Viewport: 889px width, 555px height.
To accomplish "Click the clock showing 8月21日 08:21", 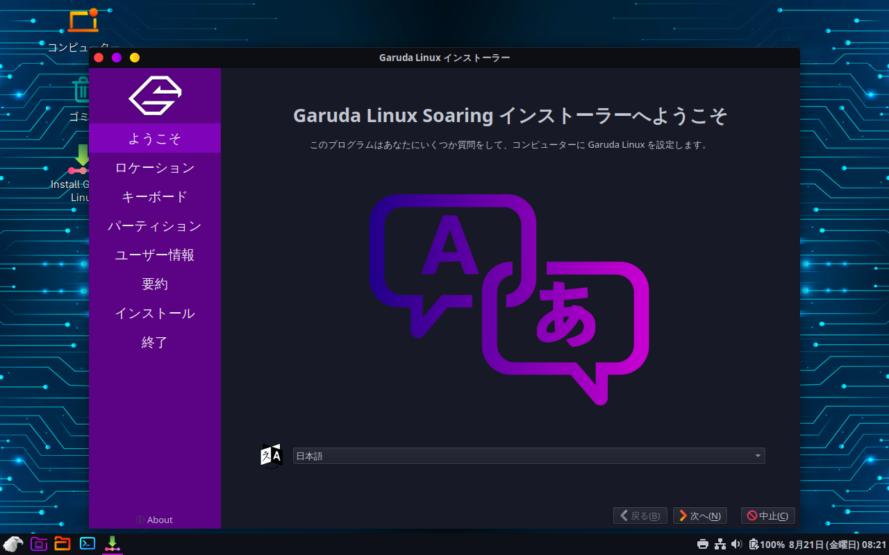I will [838, 545].
